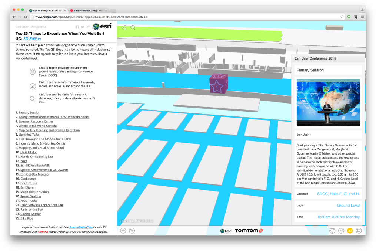Open Esri 5K Fun Run/Walk link
The height and width of the screenshot is (251, 376).
35,165
